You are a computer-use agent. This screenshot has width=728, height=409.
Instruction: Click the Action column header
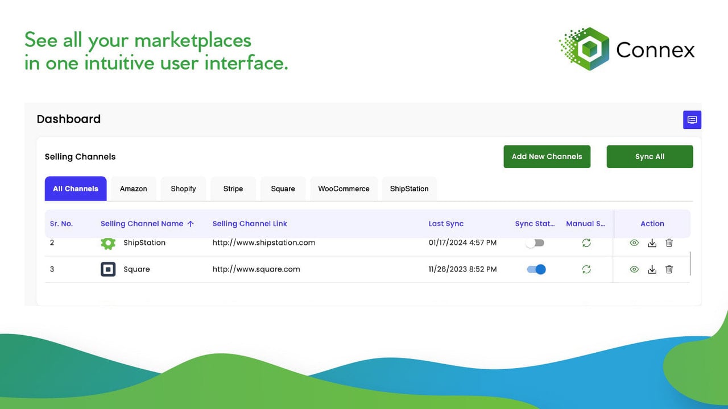click(x=652, y=224)
